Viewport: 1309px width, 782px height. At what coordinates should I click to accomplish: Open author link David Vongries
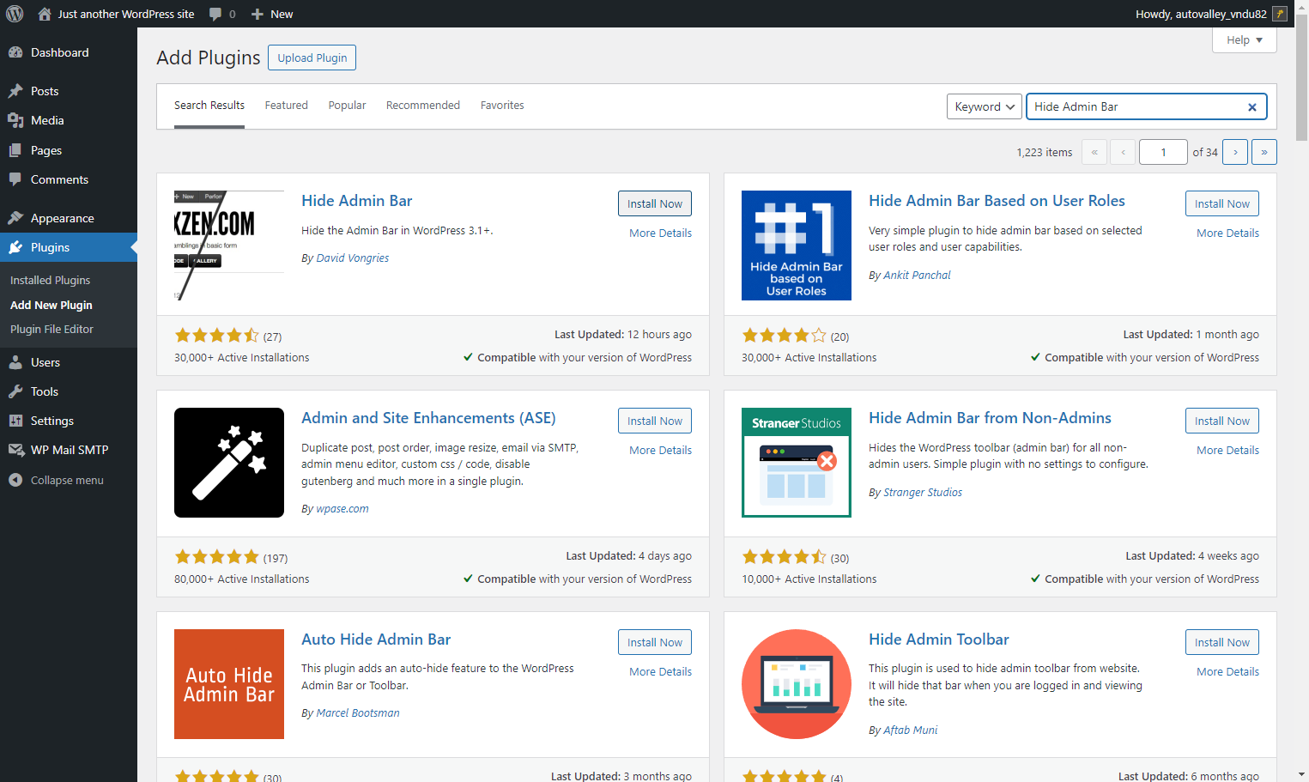tap(352, 258)
